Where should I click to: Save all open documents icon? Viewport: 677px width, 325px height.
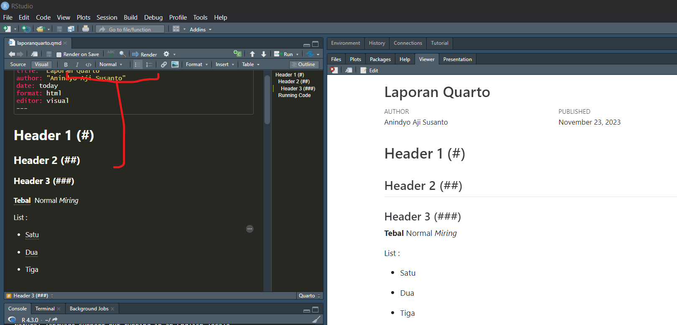71,29
